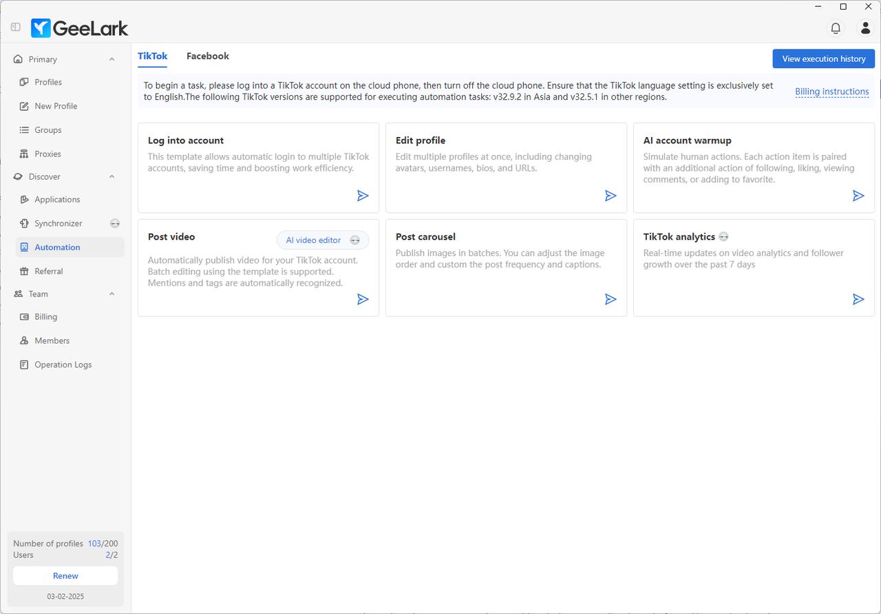The height and width of the screenshot is (614, 881).
Task: Select Automation in the sidebar
Action: 70,247
